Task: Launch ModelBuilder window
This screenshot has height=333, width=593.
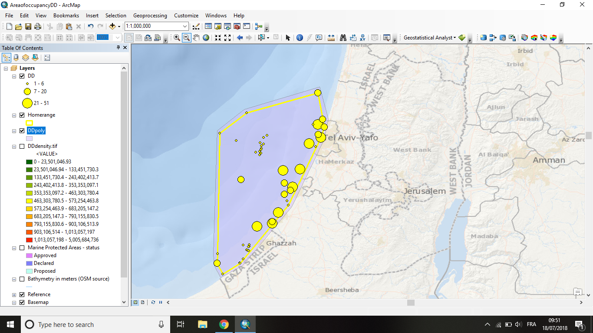Action: tap(259, 26)
